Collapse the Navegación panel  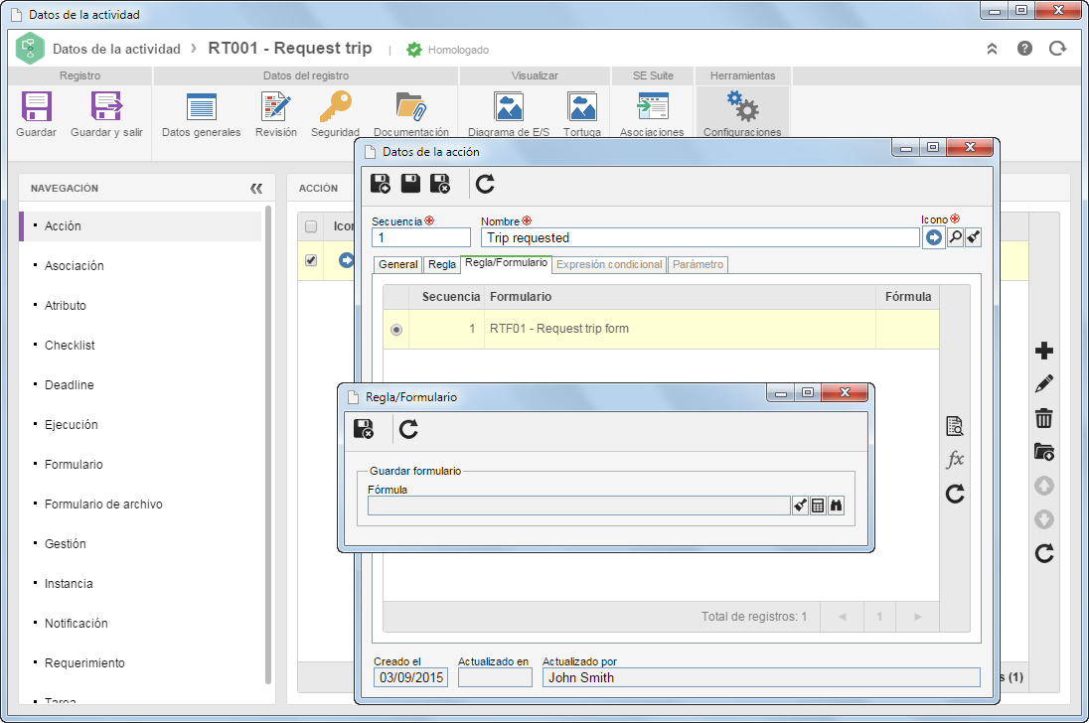pos(256,188)
